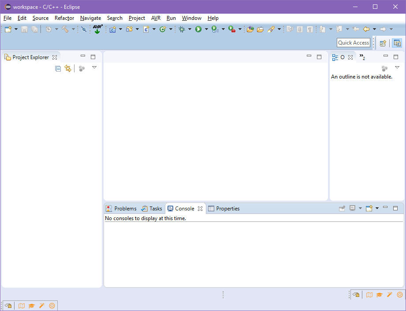The width and height of the screenshot is (406, 311).
Task: Expand the Project Explorer View Menu
Action: pos(94,67)
